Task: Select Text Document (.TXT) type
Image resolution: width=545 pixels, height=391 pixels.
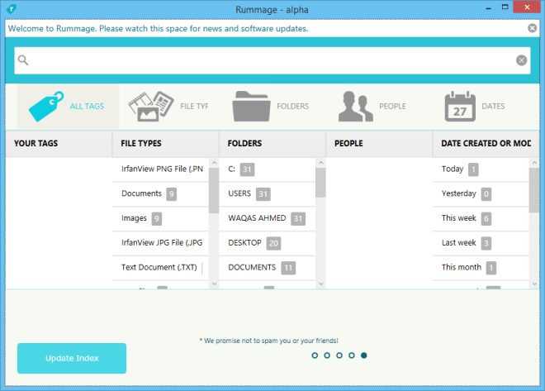Action: (160, 268)
